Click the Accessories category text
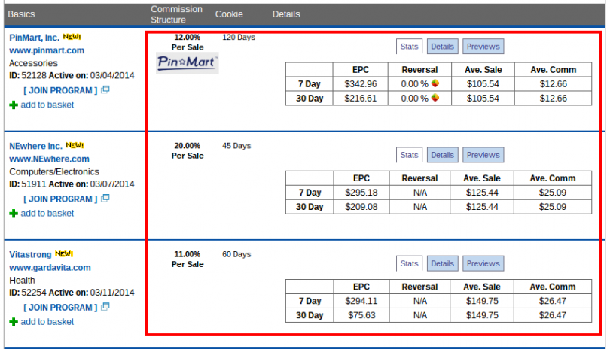 (x=33, y=63)
